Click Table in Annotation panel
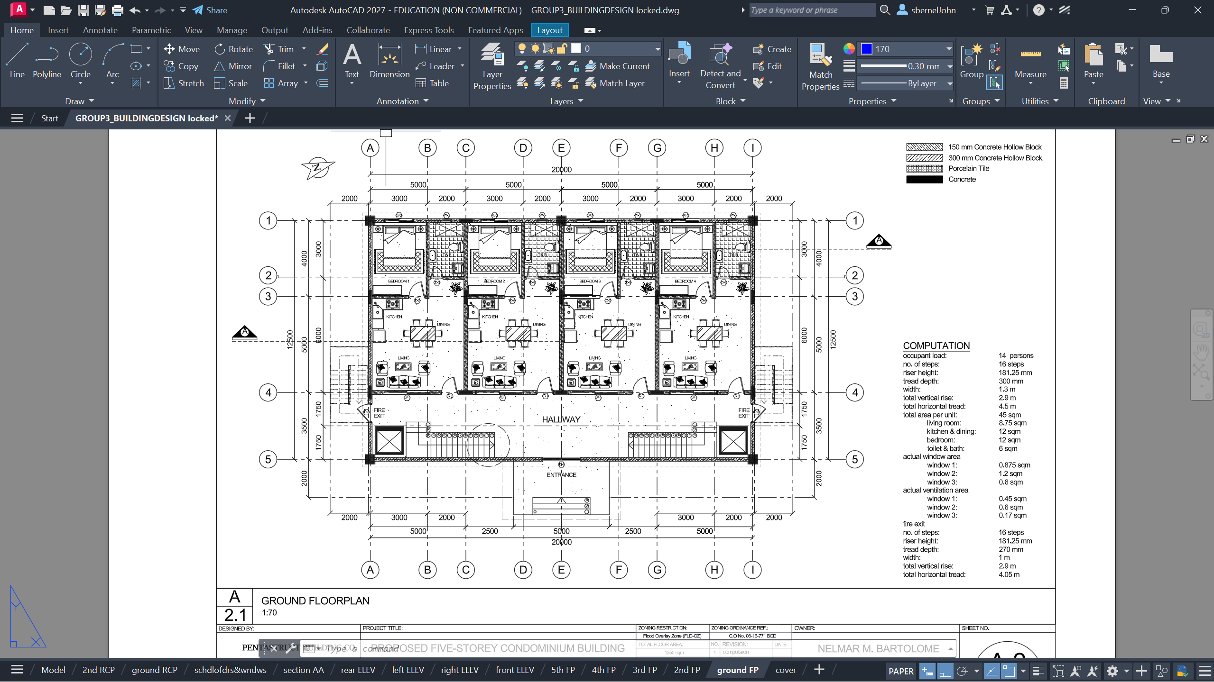 [432, 83]
